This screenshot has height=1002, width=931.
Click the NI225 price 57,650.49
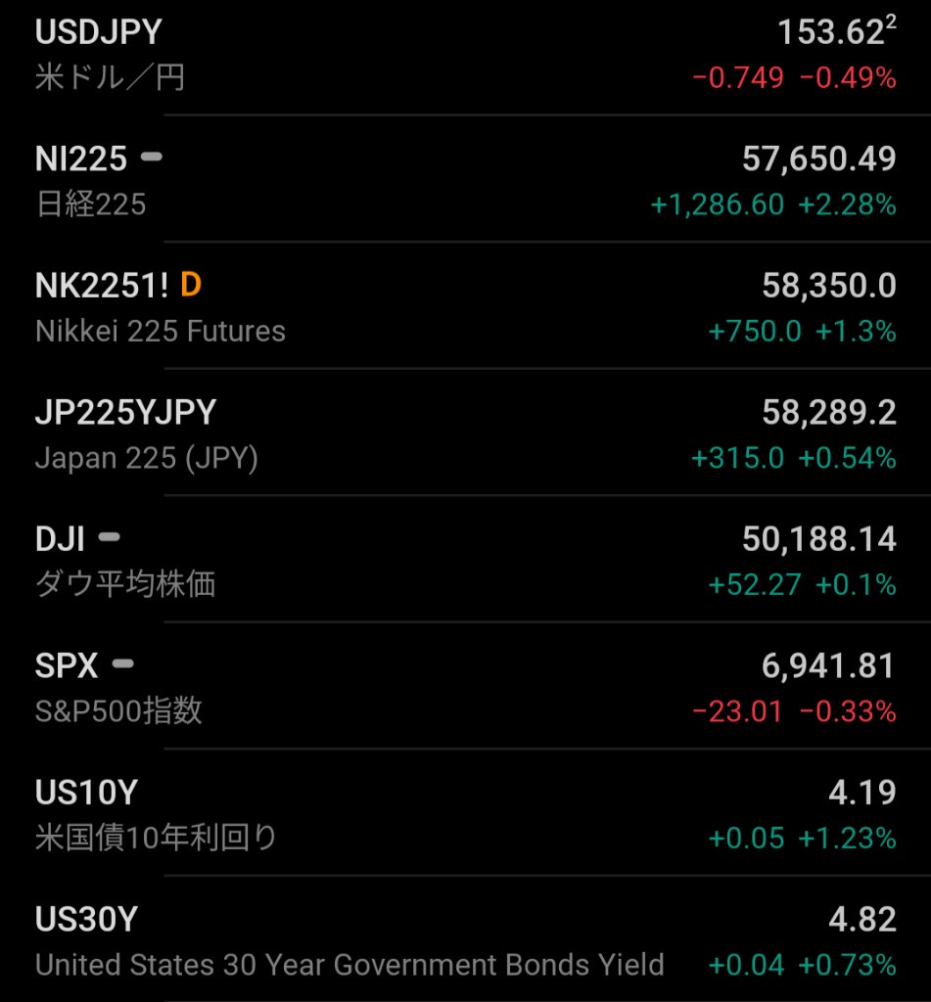818,159
